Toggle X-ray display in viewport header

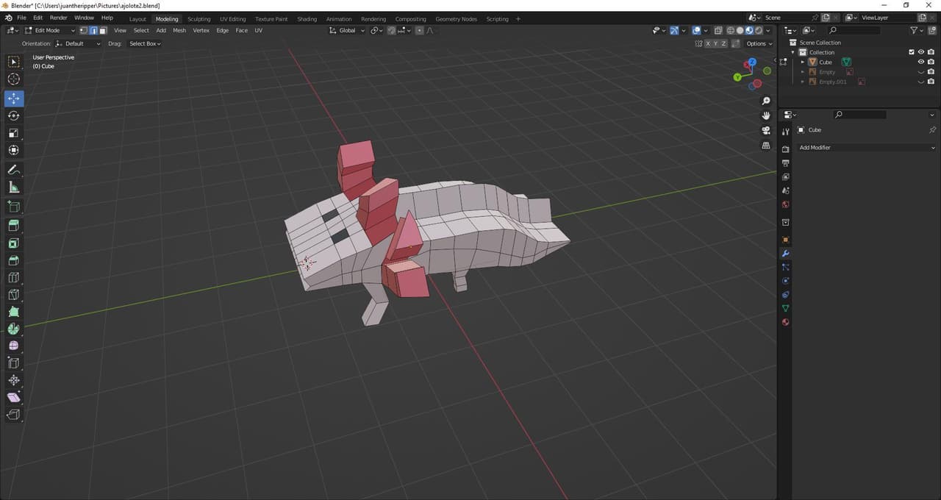[x=718, y=30]
